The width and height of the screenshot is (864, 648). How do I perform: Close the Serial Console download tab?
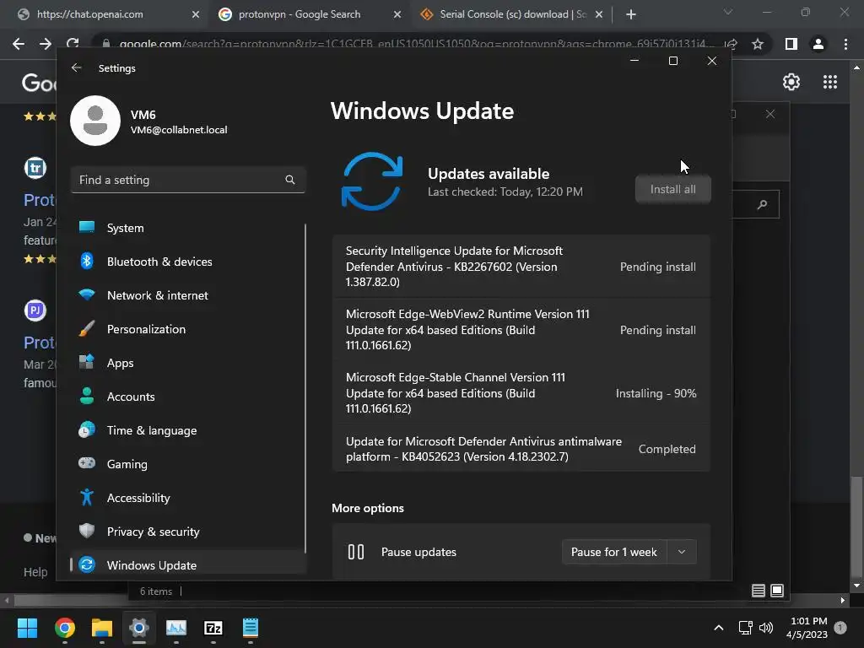[x=599, y=14]
